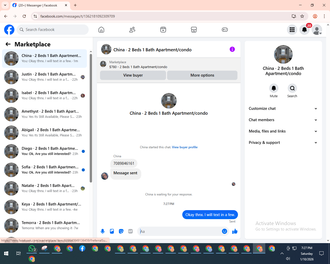
Task: Install app icon in address bar
Action: (294, 16)
